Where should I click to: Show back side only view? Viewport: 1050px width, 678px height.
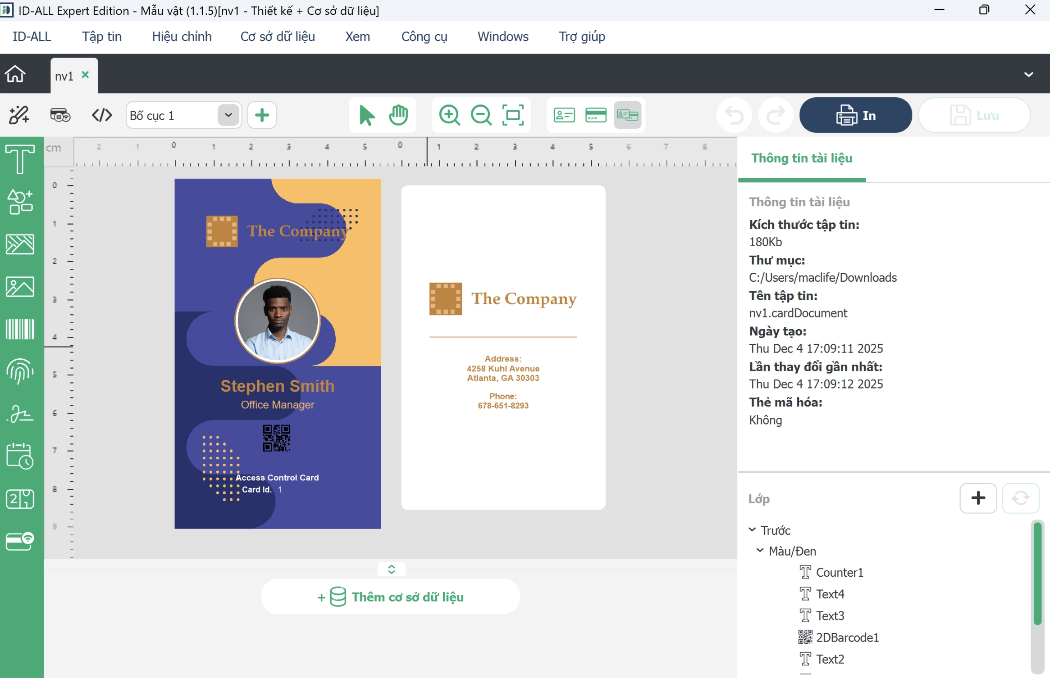coord(596,115)
